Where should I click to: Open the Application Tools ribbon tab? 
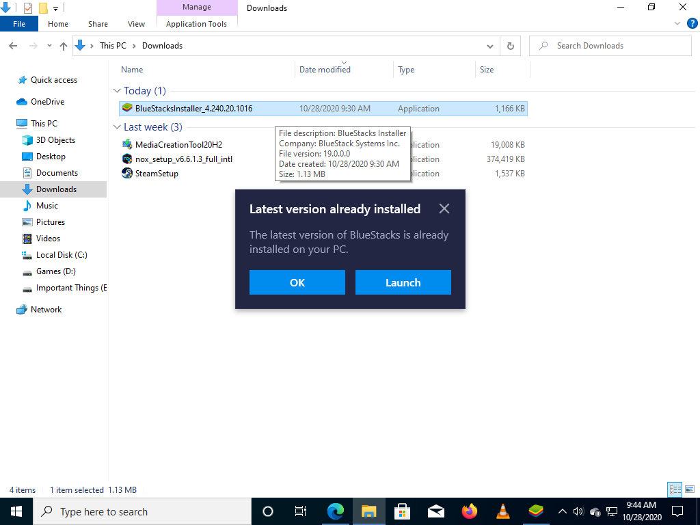pyautogui.click(x=196, y=24)
